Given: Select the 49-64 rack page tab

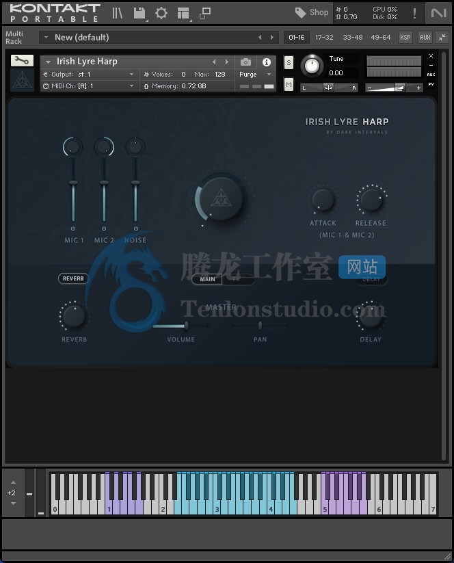Looking at the screenshot, I should [380, 38].
